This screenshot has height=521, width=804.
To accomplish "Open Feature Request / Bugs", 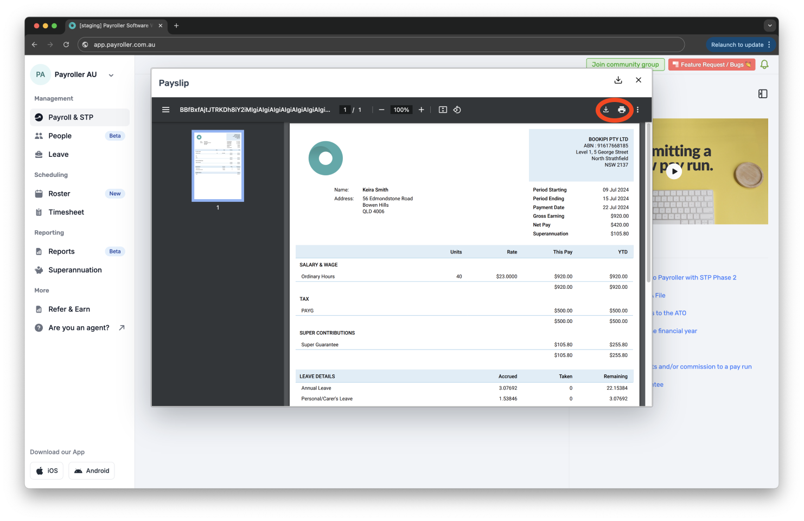I will point(712,65).
